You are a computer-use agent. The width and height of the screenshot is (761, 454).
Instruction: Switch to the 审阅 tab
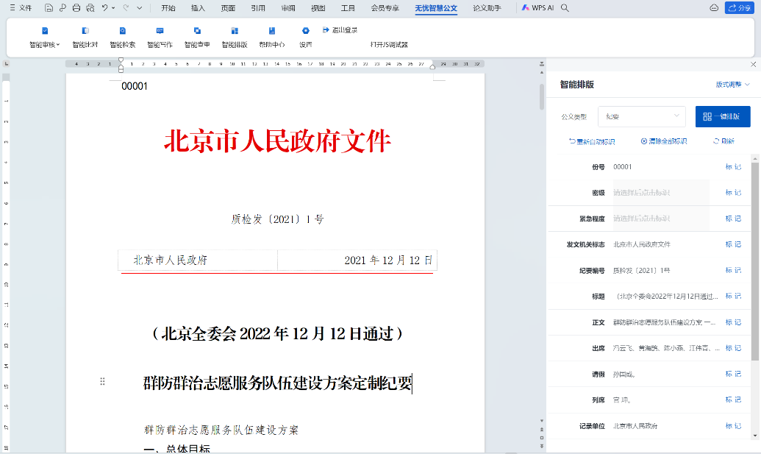click(x=288, y=8)
